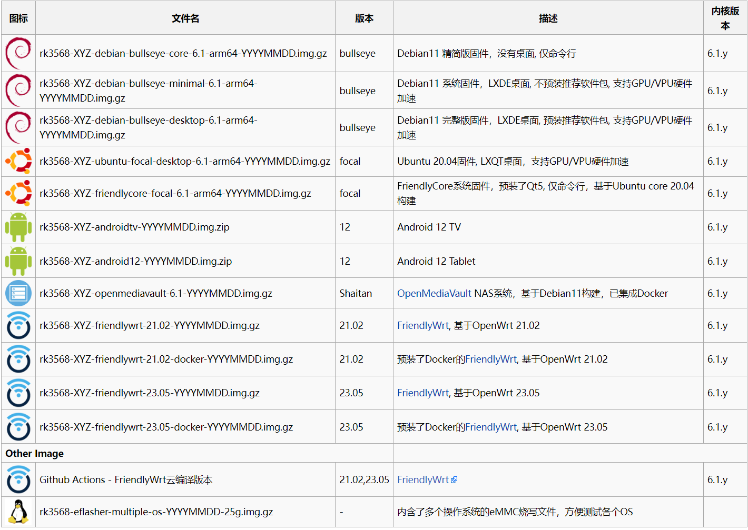
Task: Click the Android icon for android12 image
Action: tap(18, 261)
